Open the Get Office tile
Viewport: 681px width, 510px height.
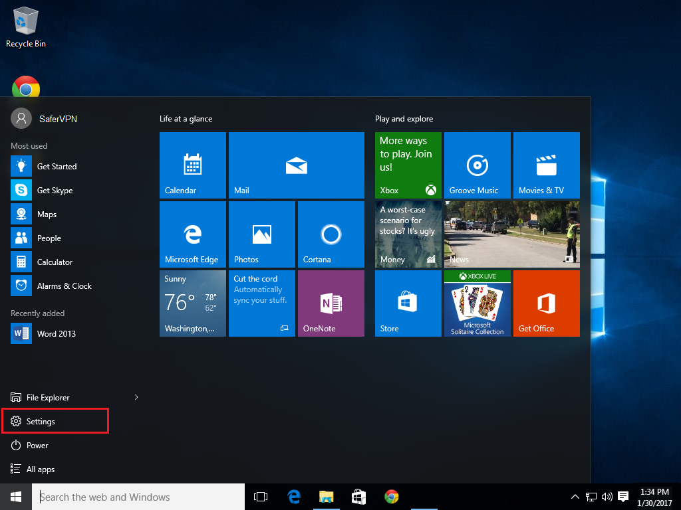[546, 303]
